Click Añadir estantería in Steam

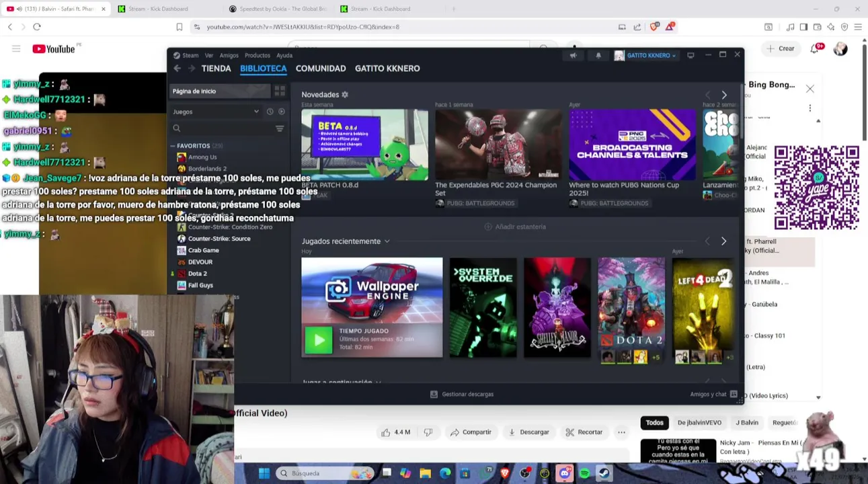515,227
